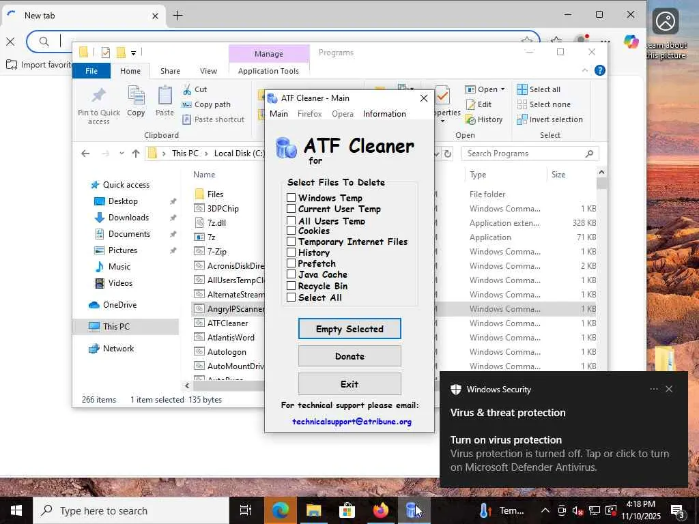Check the History checkbox in ATF Cleaner
The height and width of the screenshot is (524, 699).
pyautogui.click(x=291, y=252)
